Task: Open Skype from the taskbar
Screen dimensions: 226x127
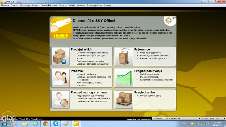Action: 56,124
